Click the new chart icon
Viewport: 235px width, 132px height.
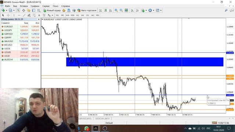[x=3, y=10]
